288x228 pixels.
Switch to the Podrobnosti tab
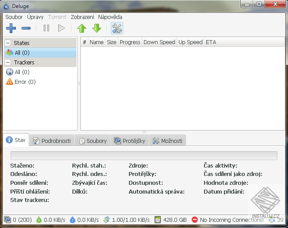tap(52, 141)
